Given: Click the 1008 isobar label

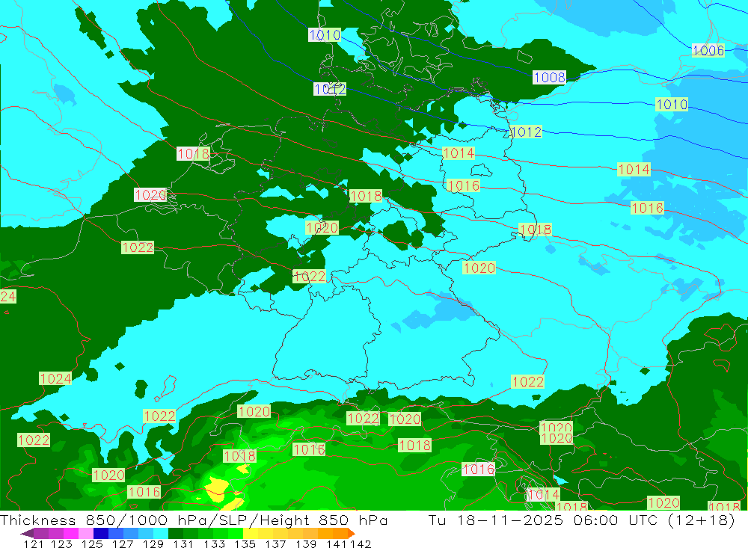Looking at the screenshot, I should 549,77.
